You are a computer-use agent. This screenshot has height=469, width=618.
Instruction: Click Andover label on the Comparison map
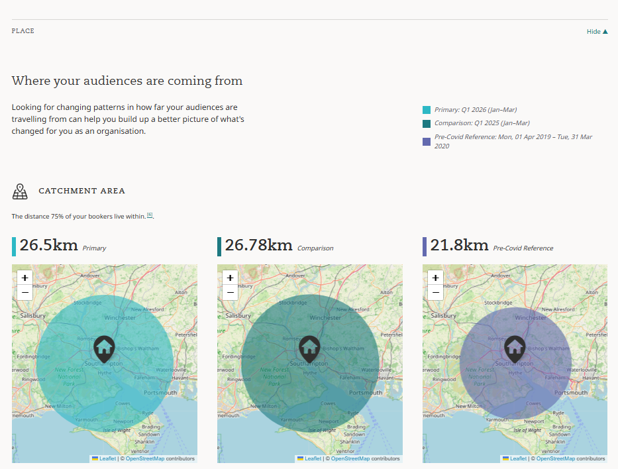(x=295, y=276)
